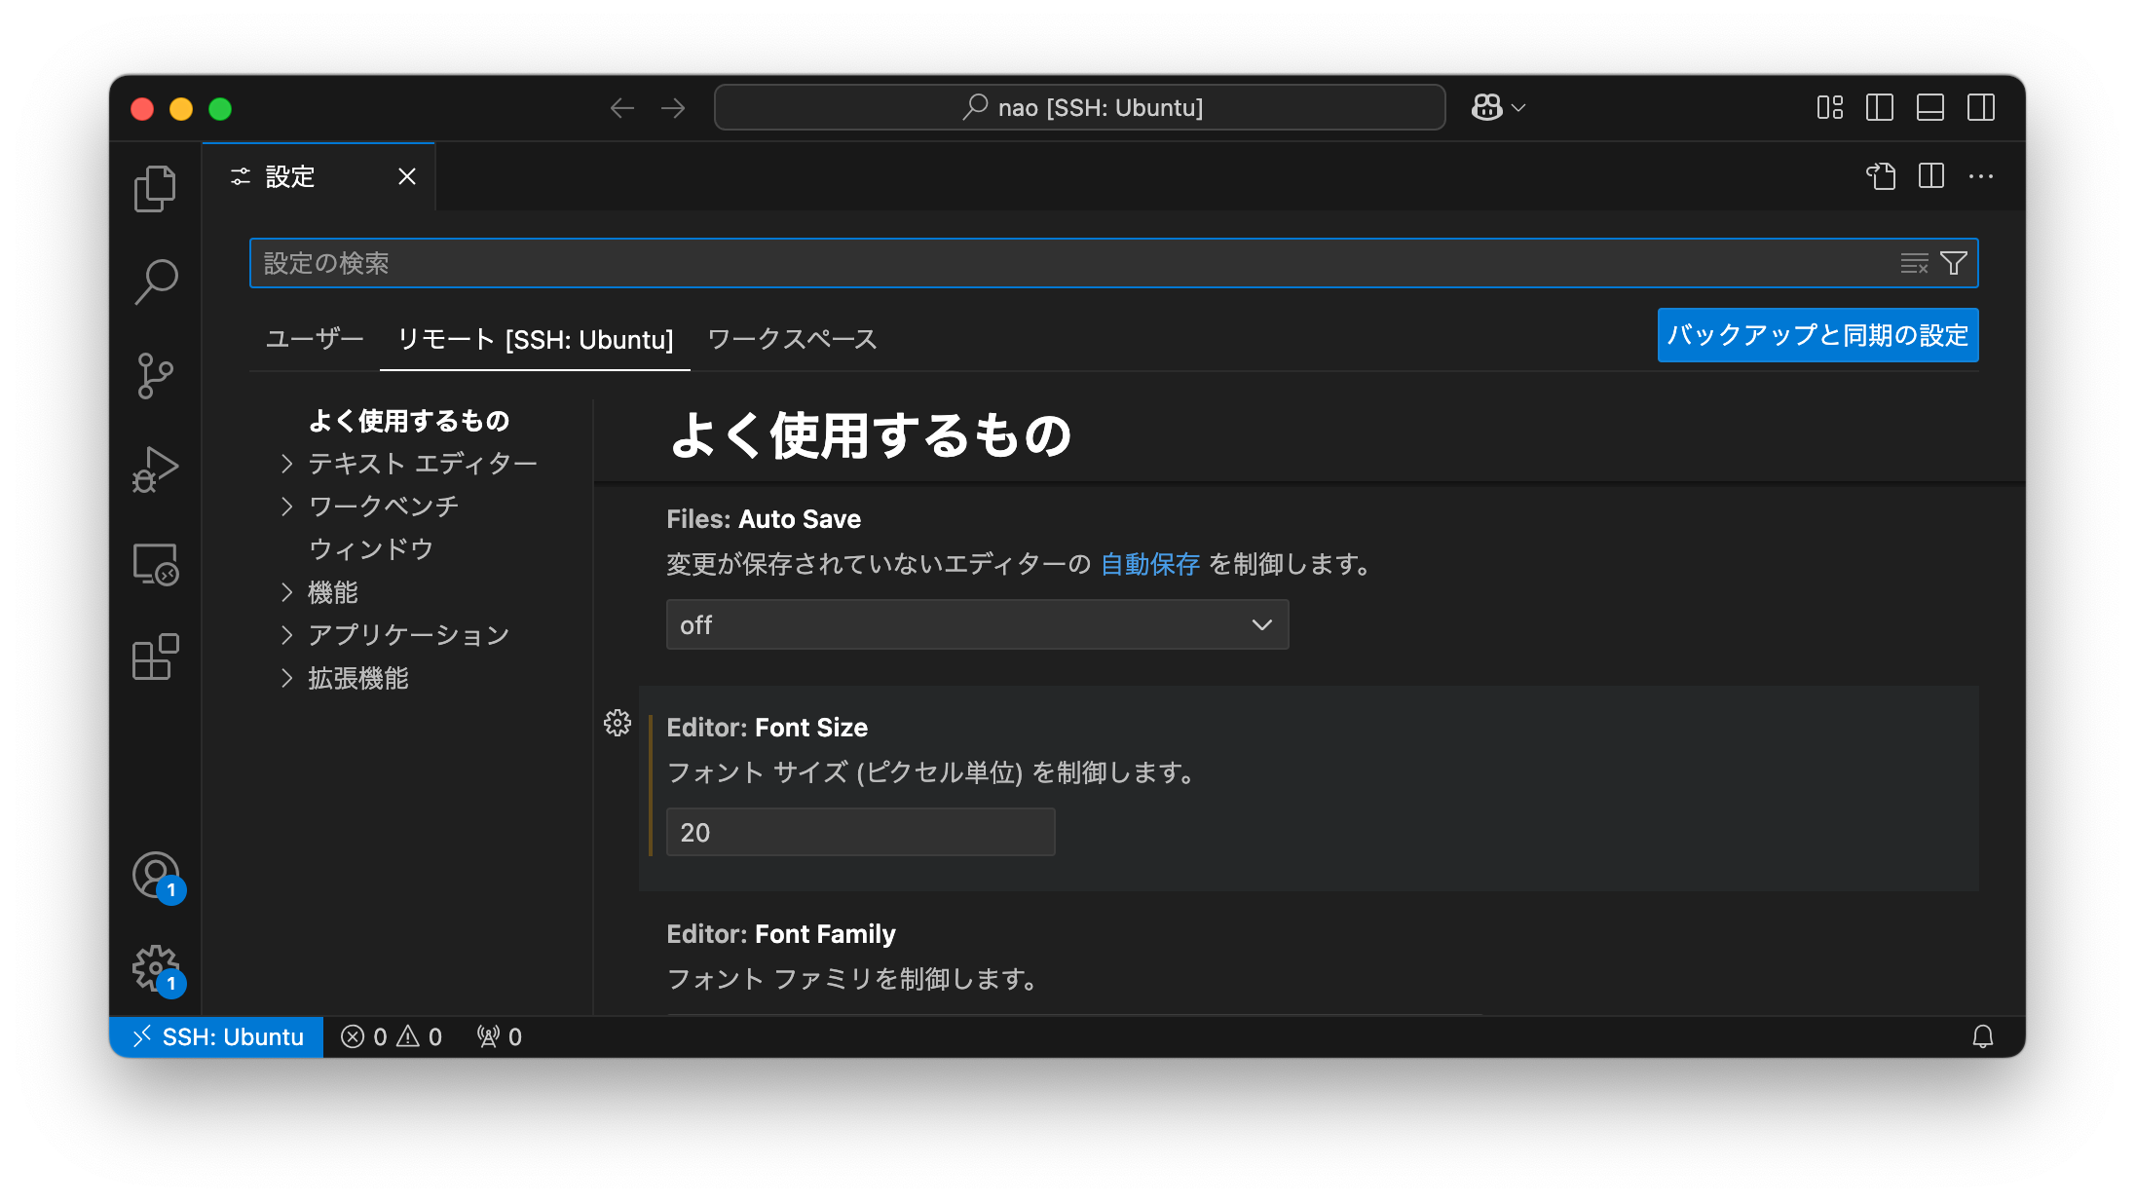Open Customize Layout icon
This screenshot has height=1202, width=2135.
click(1830, 107)
